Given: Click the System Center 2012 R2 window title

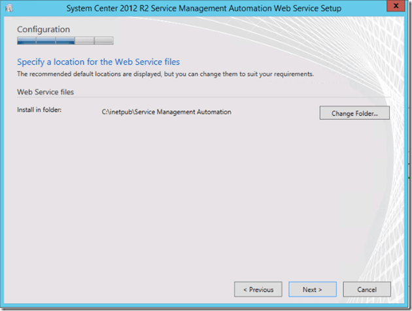Looking at the screenshot, I should pyautogui.click(x=203, y=8).
